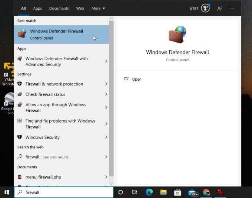The image size is (252, 198).
Task: Open firewall See web results link
Action: pos(47,157)
